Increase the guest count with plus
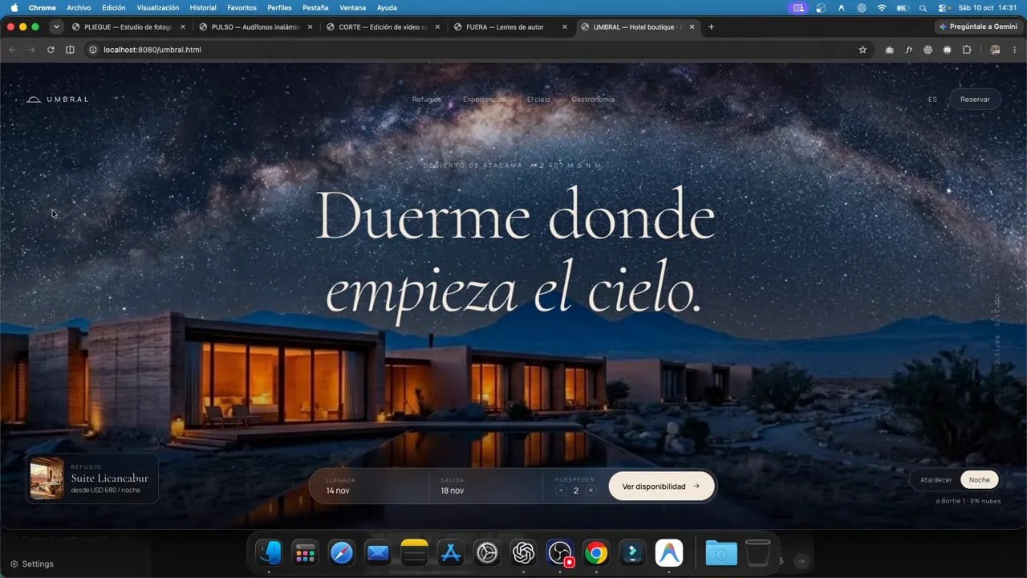 591,490
